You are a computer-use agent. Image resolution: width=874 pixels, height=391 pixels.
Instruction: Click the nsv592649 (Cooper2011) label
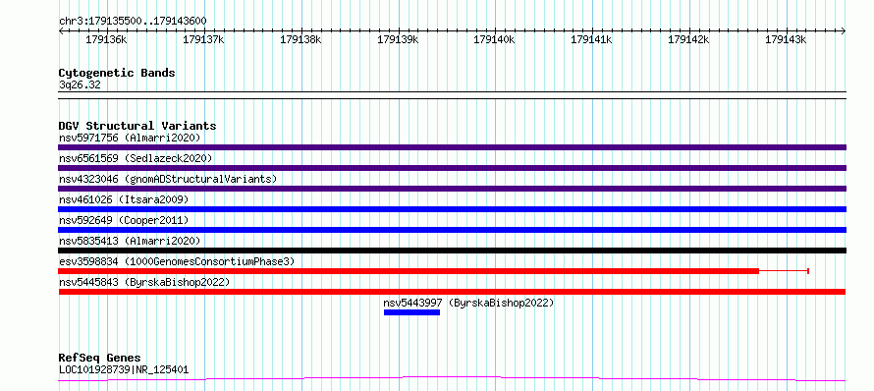(x=124, y=220)
